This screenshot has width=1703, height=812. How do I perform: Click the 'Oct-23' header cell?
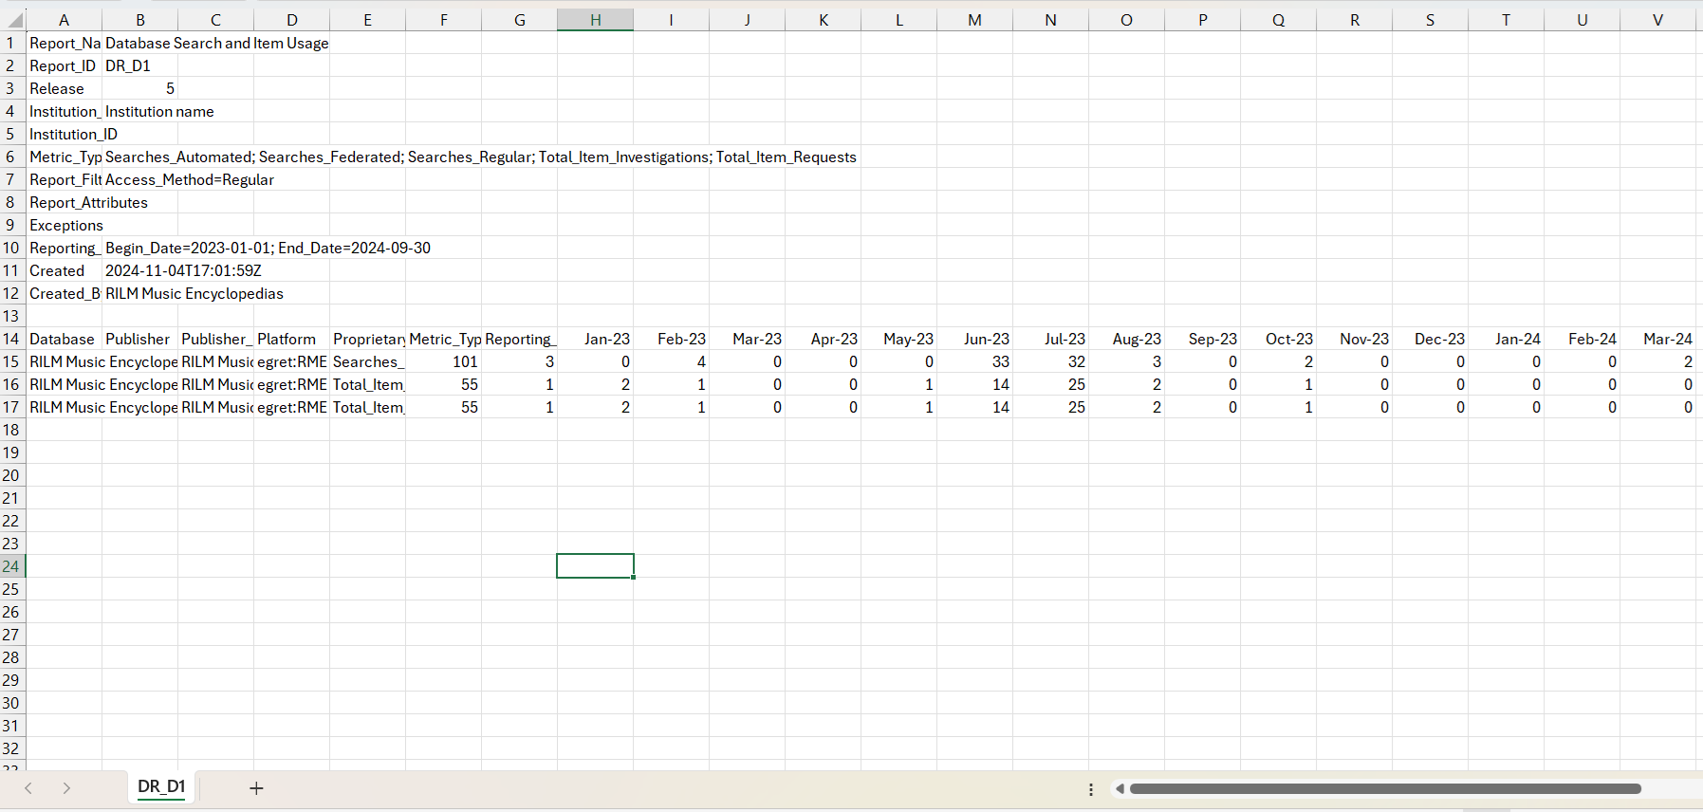1278,339
